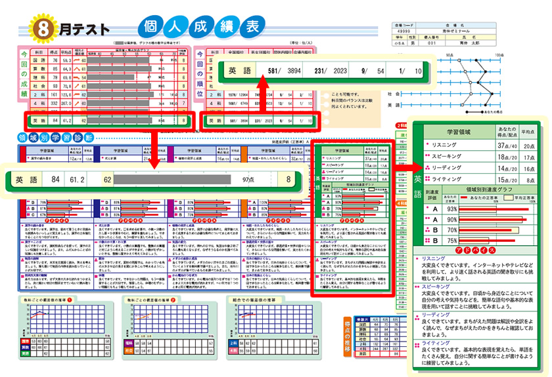Image resolution: width=552 pixels, height=377 pixels.
Task: Click the ライティング advice heading below アドバイス
Action: coord(436,343)
